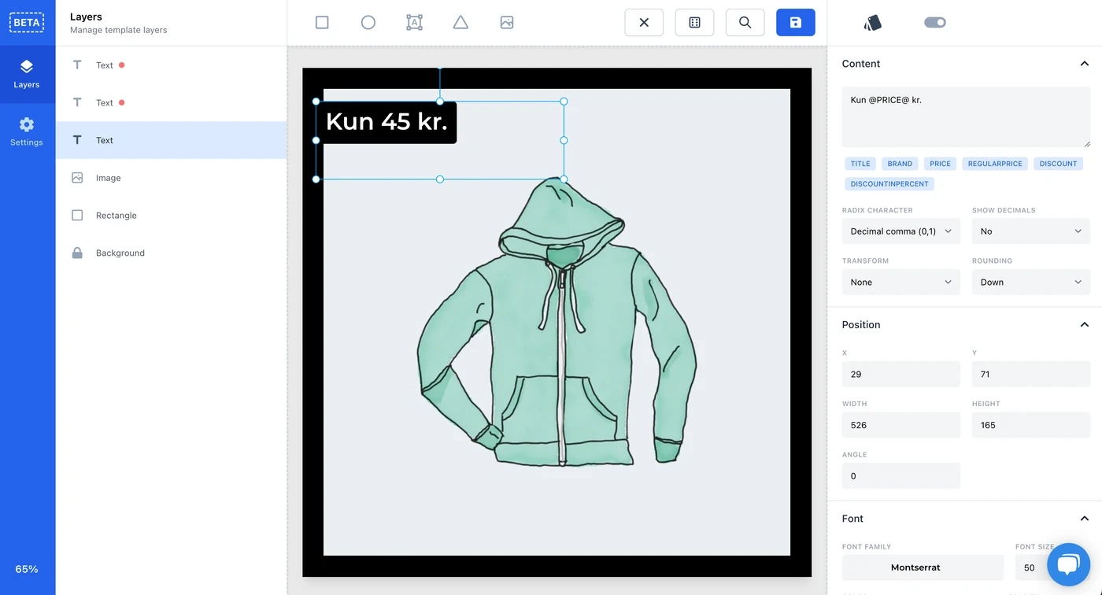The image size is (1102, 595).
Task: Click the Font Size field showing 50
Action: tap(1031, 567)
